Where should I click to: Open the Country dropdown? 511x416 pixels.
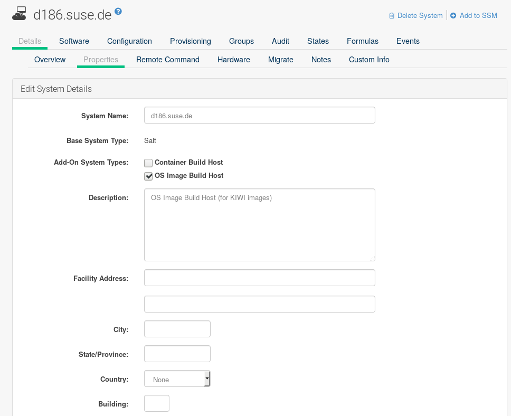point(177,379)
